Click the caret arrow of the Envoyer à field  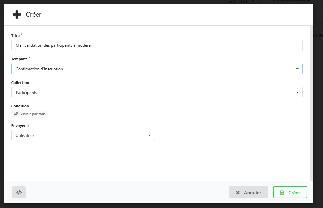click(x=149, y=136)
